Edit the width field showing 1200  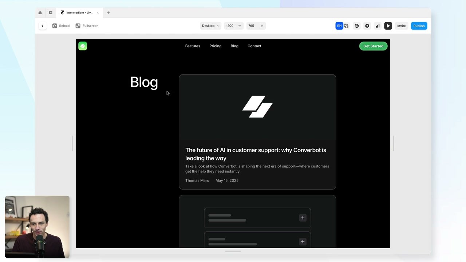coord(234,26)
